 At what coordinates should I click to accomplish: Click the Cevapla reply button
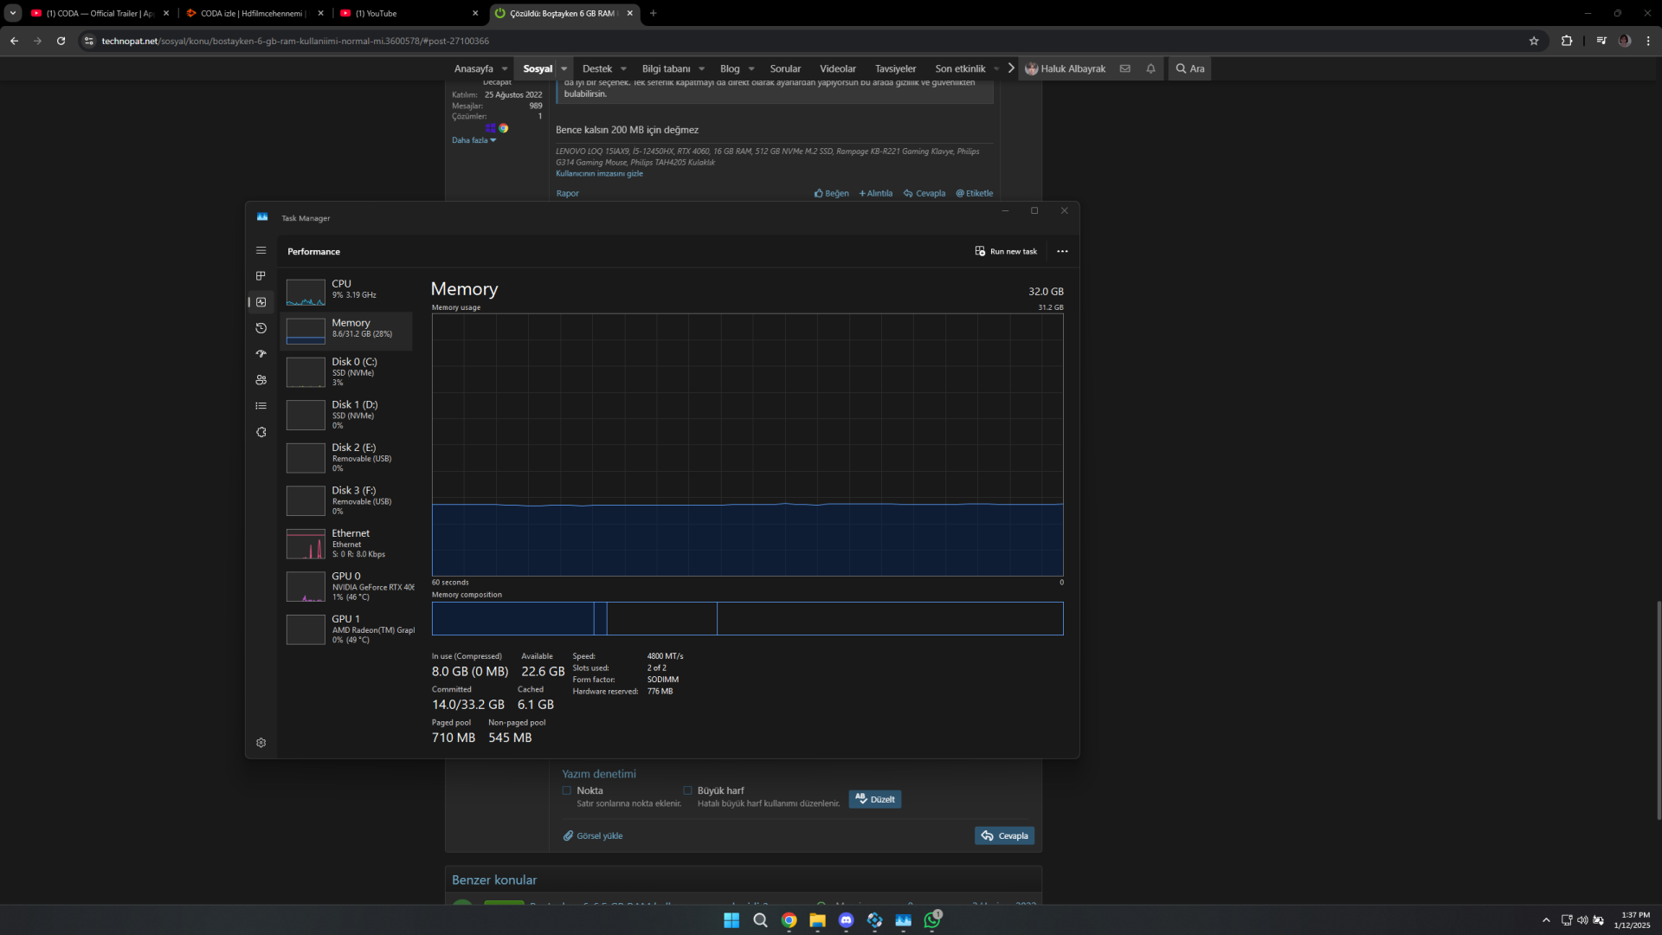1004,835
